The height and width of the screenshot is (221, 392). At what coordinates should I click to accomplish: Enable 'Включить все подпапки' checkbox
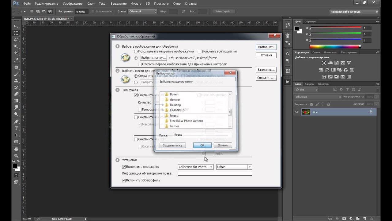199,52
